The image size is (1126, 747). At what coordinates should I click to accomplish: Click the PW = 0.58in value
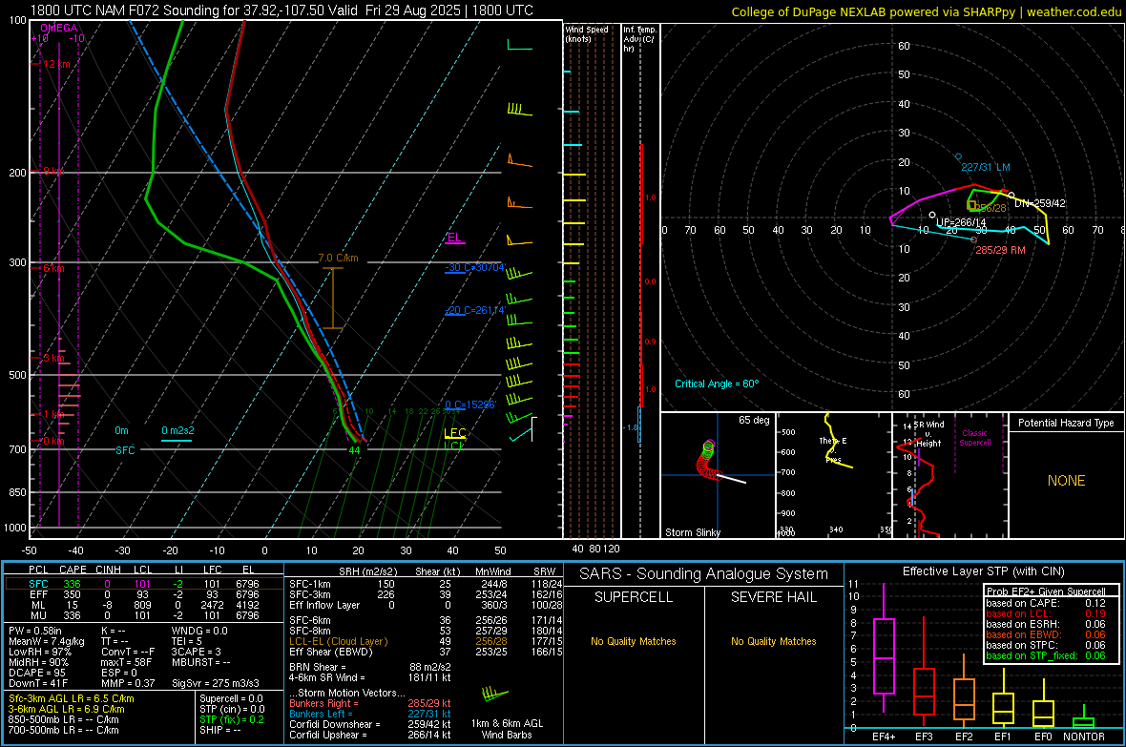tap(38, 631)
